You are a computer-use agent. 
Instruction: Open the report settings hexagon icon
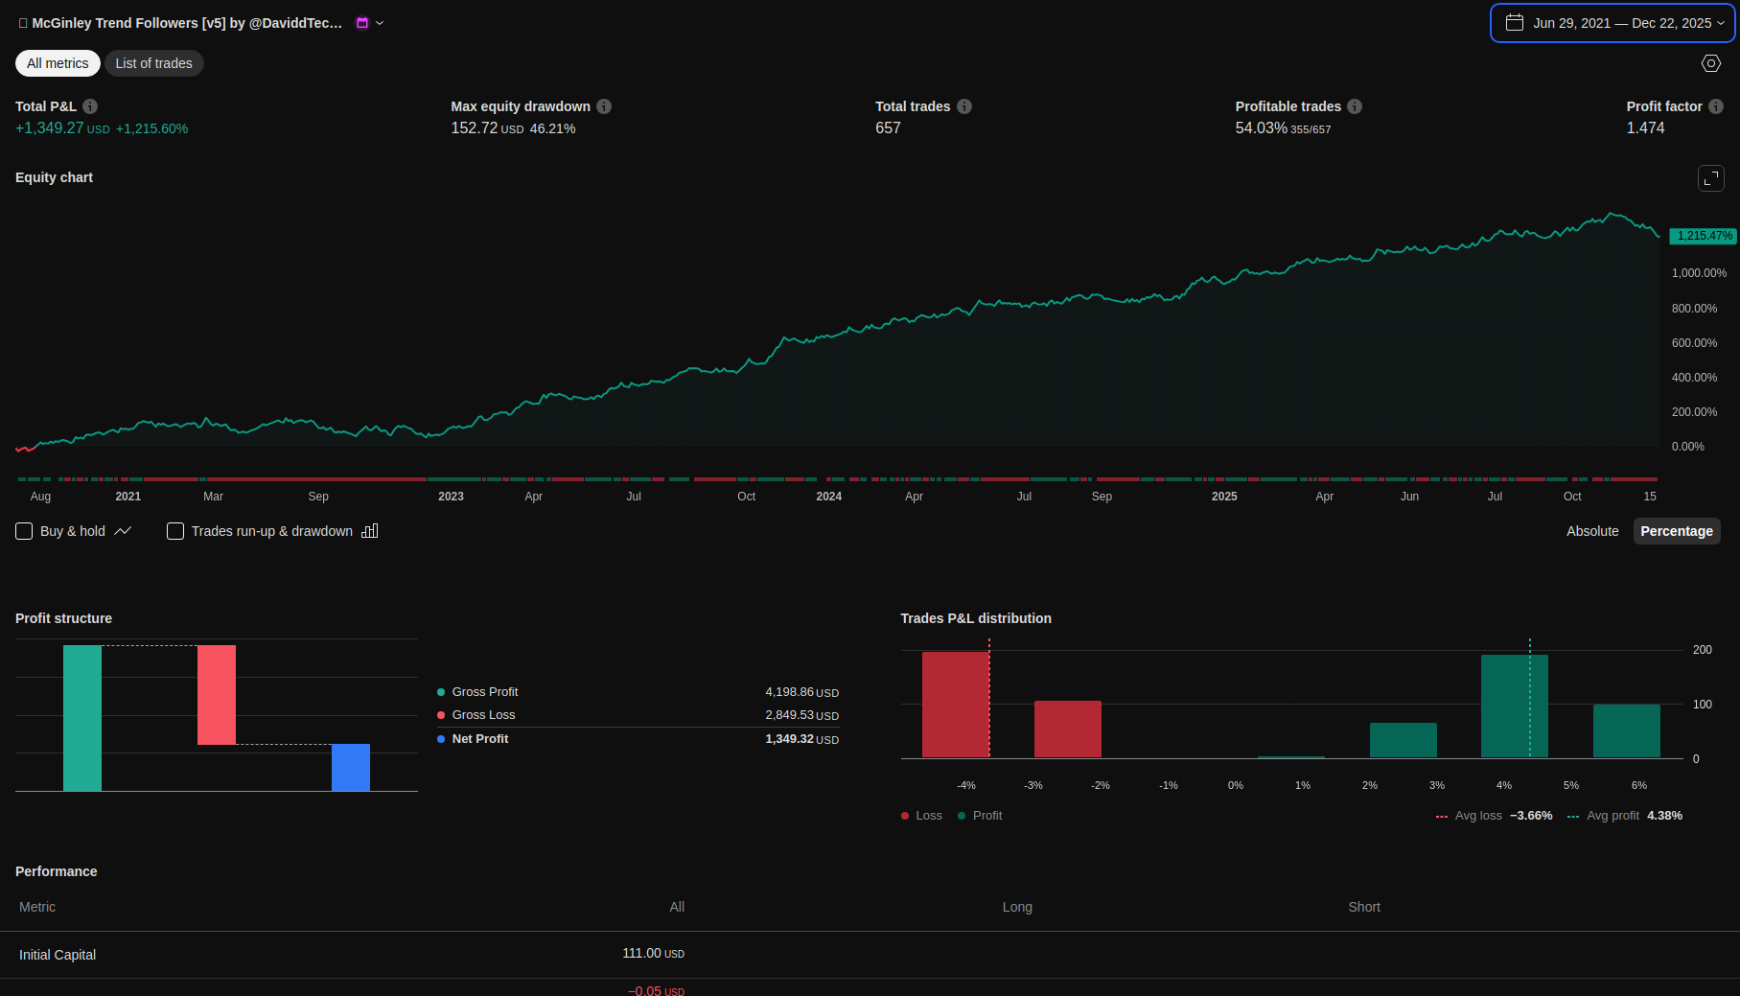pos(1711,63)
